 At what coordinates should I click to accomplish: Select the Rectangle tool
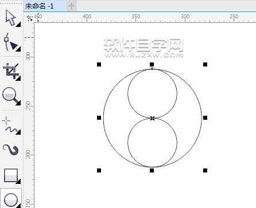(11, 175)
